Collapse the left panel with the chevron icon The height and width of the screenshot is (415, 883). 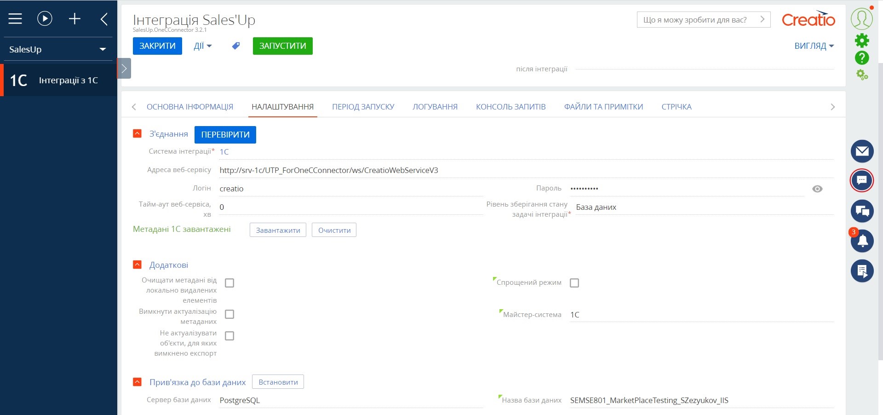click(104, 18)
